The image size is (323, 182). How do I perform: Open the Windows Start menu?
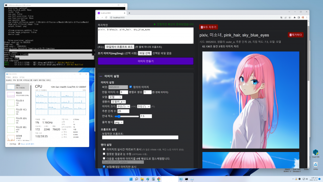tap(131, 179)
